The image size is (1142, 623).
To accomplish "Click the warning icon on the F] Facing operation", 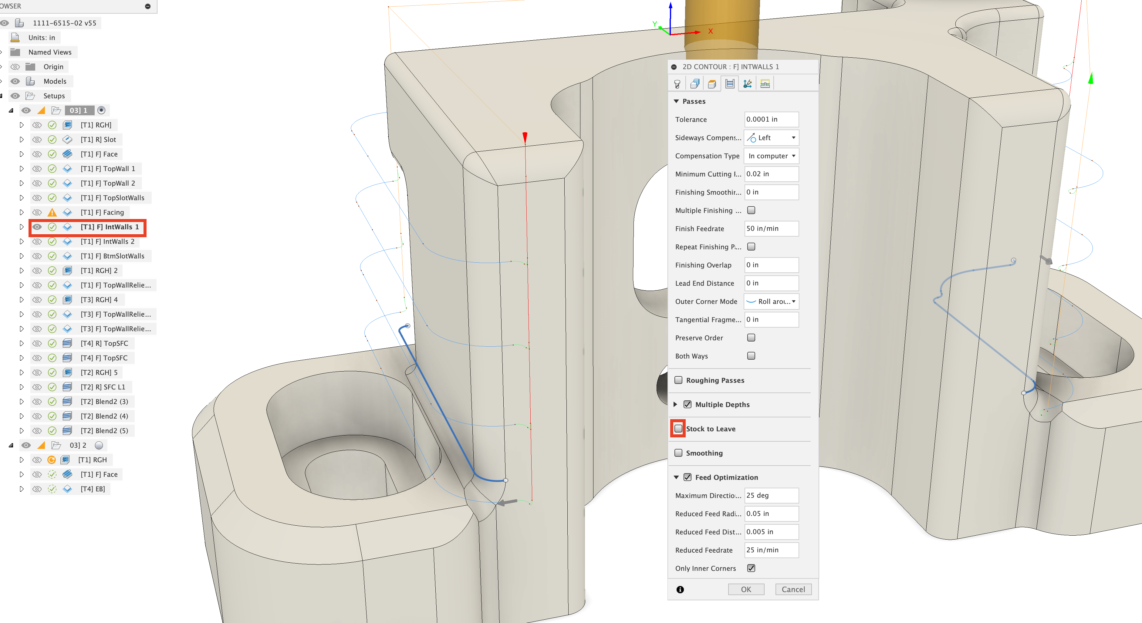I will [x=52, y=212].
